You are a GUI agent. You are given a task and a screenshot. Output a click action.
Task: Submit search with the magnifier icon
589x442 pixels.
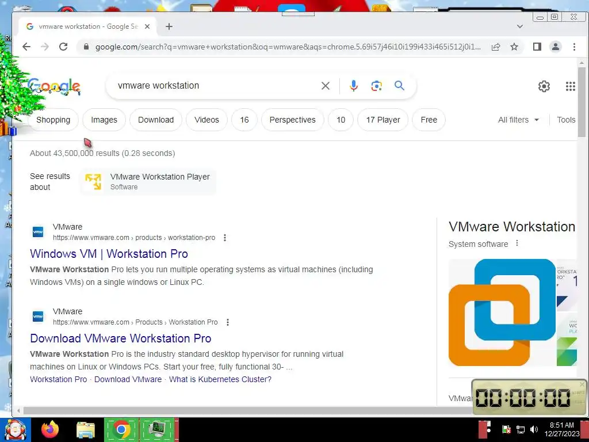coord(399,86)
